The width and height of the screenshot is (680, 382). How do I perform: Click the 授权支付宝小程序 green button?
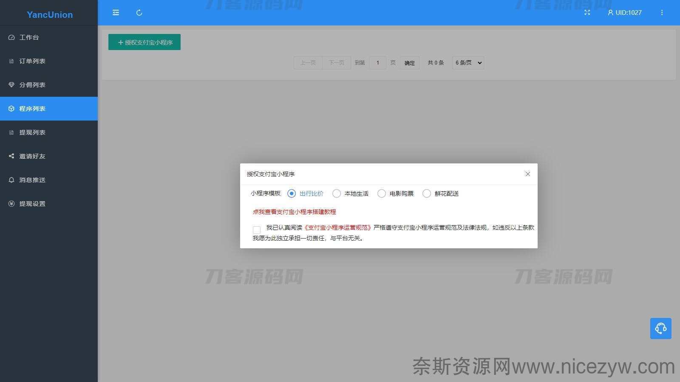coord(144,42)
